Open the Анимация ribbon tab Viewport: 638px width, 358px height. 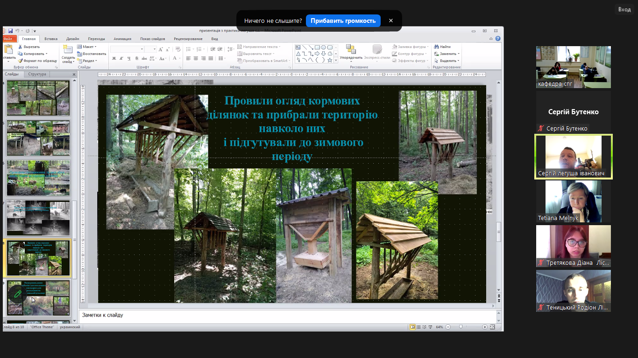tap(122, 39)
